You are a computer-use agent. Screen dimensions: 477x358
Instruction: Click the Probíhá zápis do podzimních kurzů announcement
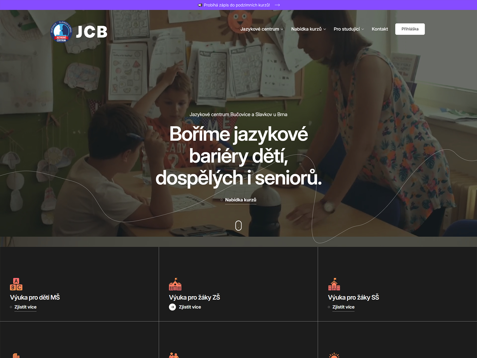click(237, 5)
